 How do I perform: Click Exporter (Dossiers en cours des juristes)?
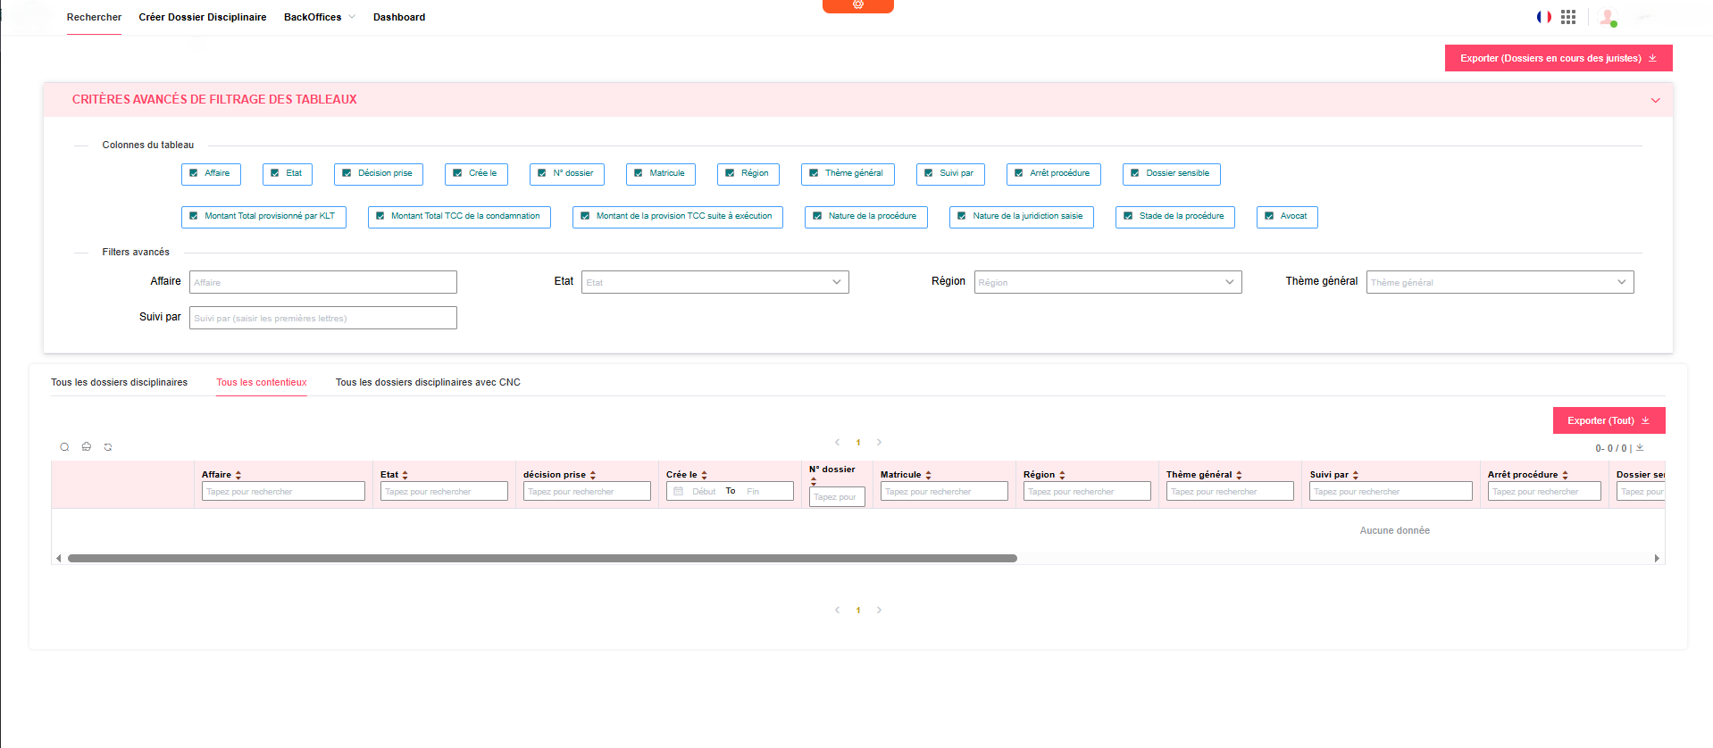[x=1558, y=58]
